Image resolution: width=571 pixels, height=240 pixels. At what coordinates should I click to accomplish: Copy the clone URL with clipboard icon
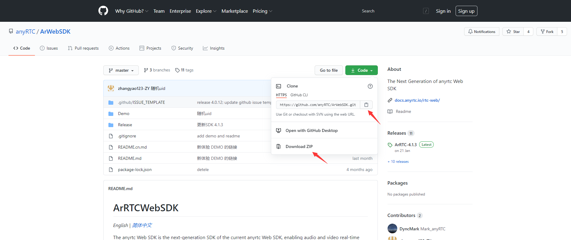pos(366,105)
